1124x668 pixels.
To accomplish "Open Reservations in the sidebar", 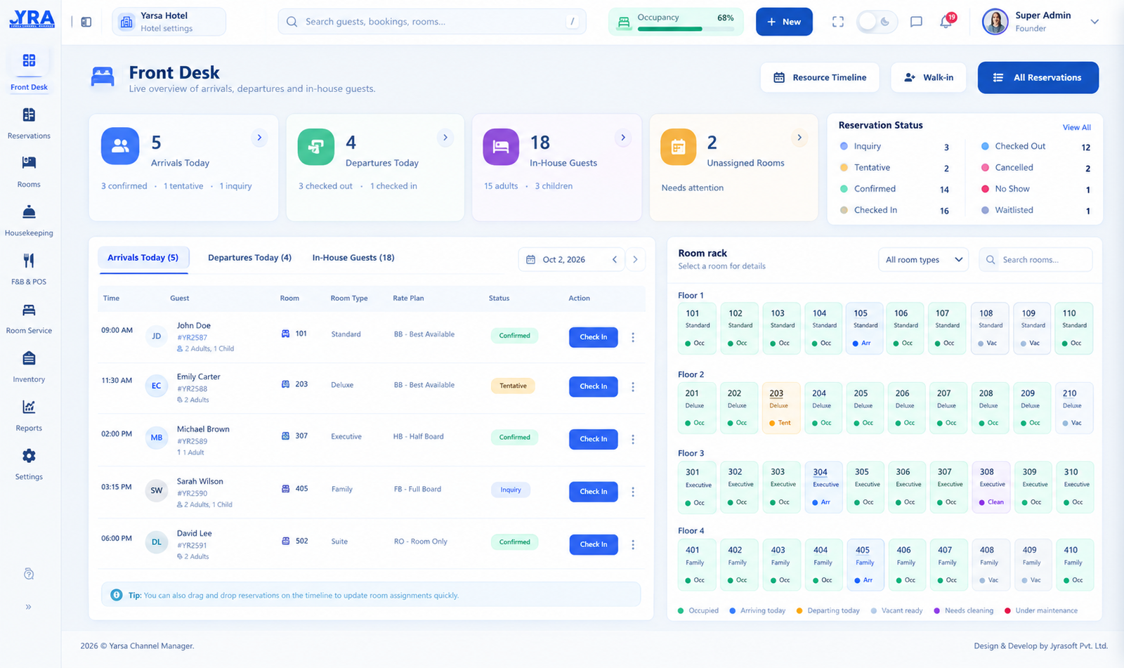I will pos(29,123).
